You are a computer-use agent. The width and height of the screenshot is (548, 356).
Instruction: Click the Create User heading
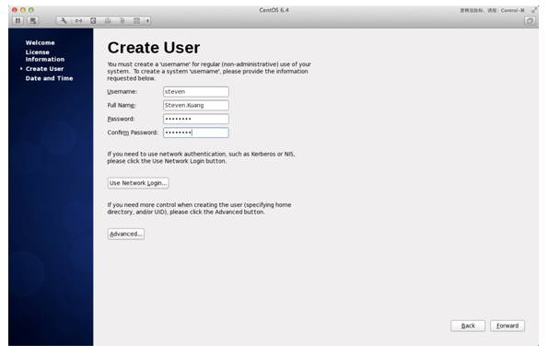coord(154,48)
